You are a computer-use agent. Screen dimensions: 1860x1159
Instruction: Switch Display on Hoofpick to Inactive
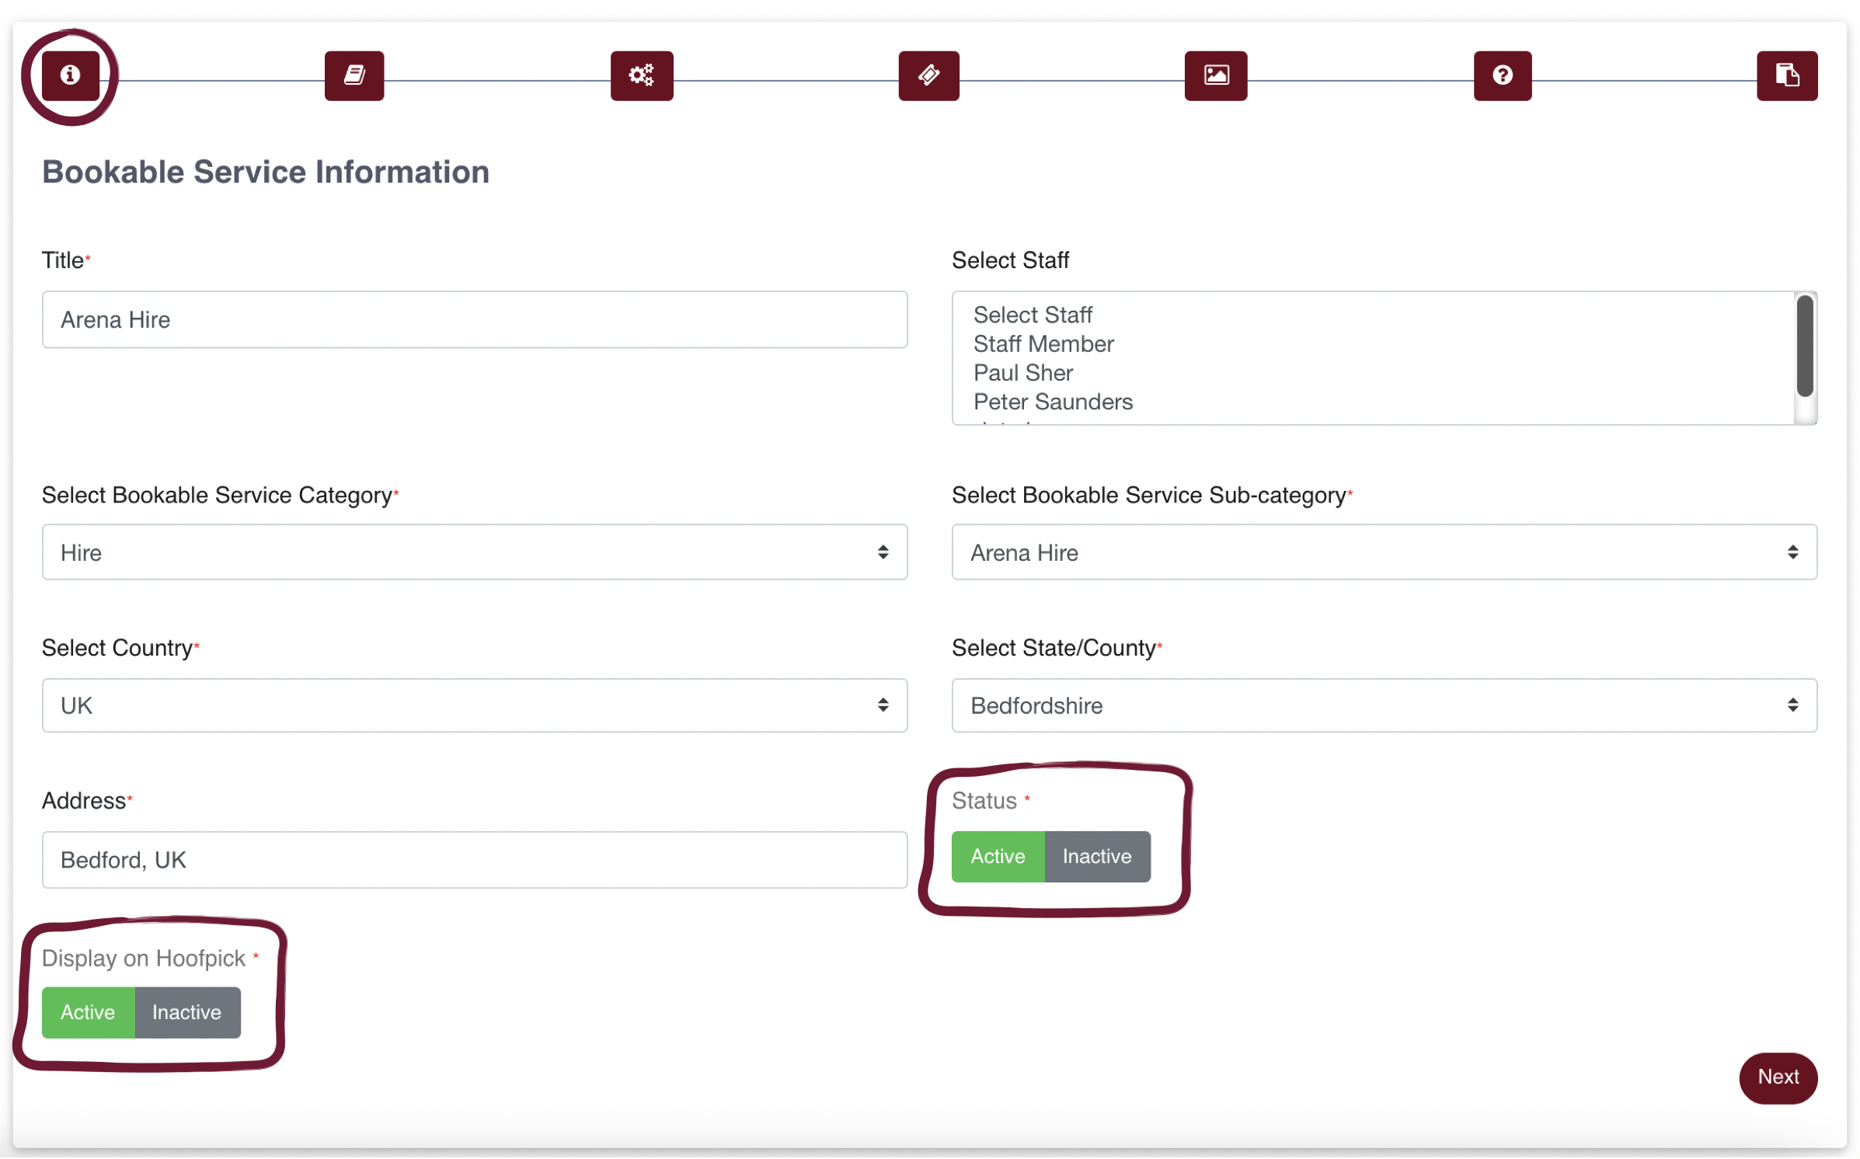click(x=187, y=1013)
